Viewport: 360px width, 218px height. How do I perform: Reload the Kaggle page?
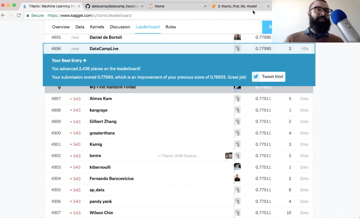click(x=19, y=15)
